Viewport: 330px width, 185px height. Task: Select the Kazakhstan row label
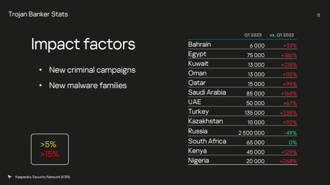tap(205, 121)
